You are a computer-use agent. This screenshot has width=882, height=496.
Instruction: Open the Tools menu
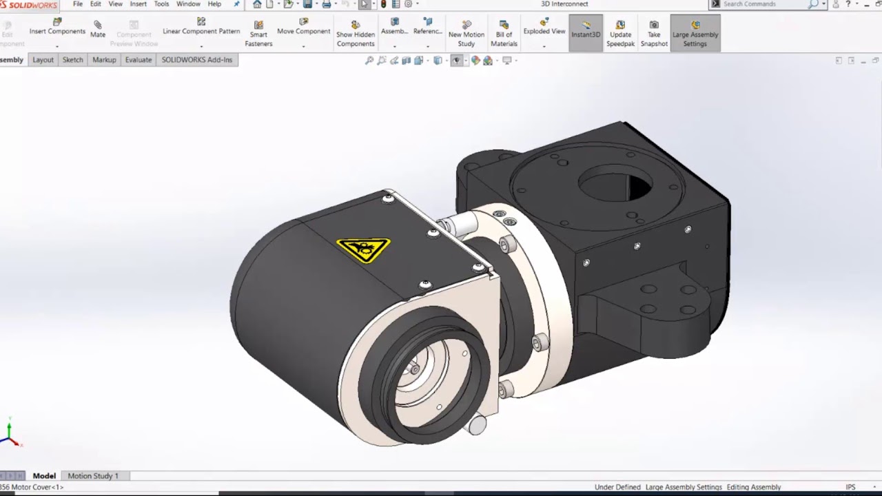161,4
